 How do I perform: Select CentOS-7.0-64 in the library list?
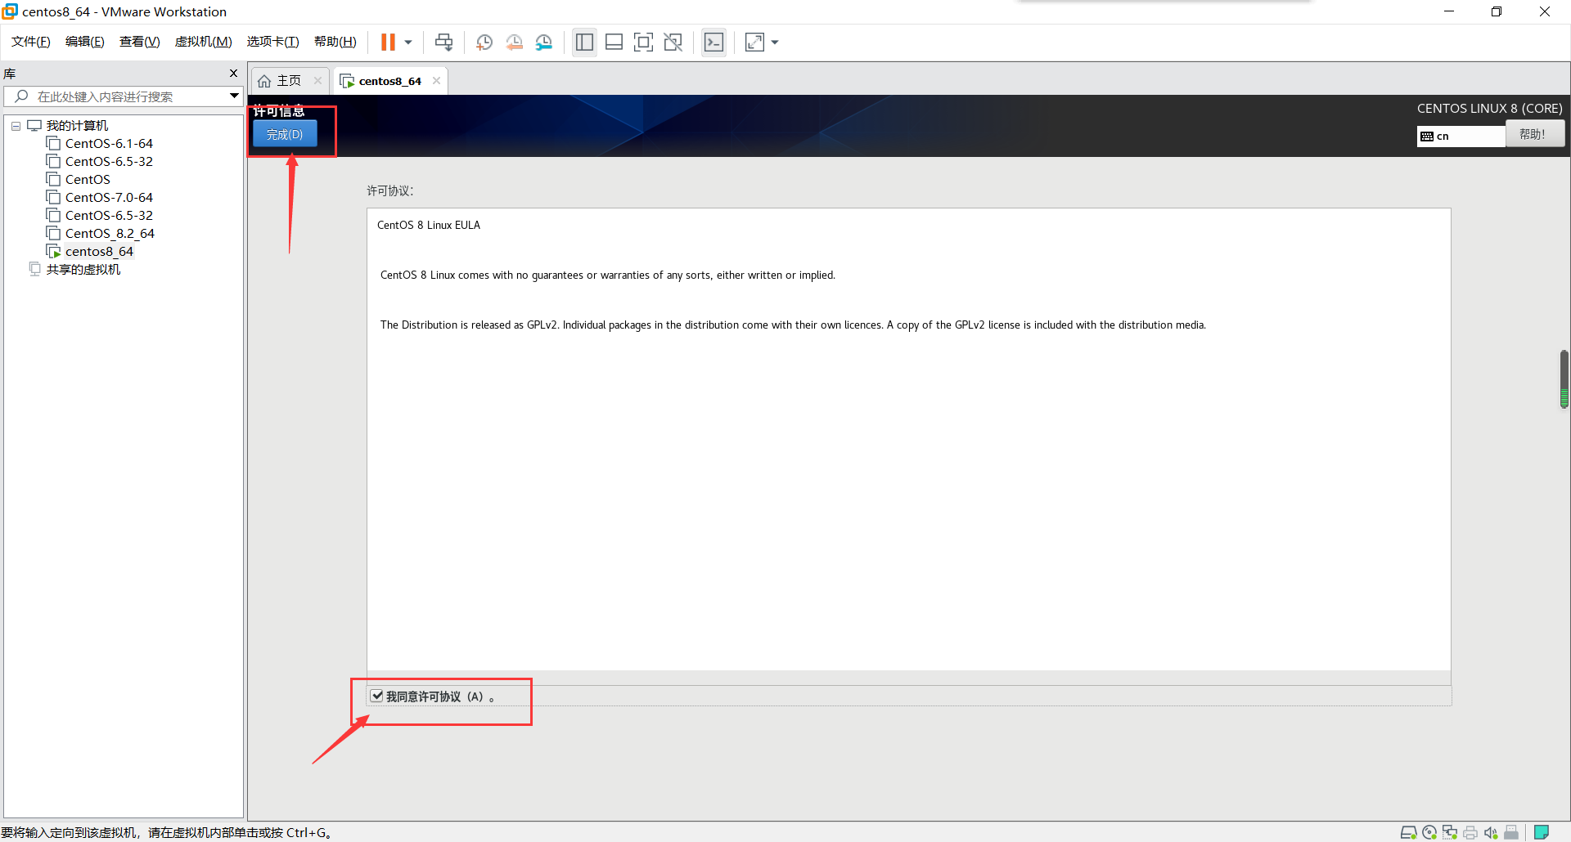108,197
